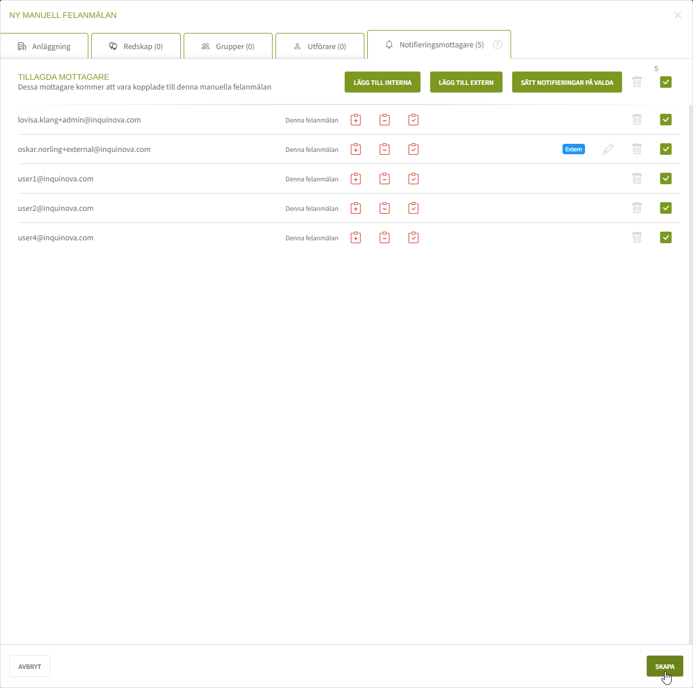Delete user4@inquinova.com using its trash icon
The height and width of the screenshot is (688, 693).
pos(637,238)
